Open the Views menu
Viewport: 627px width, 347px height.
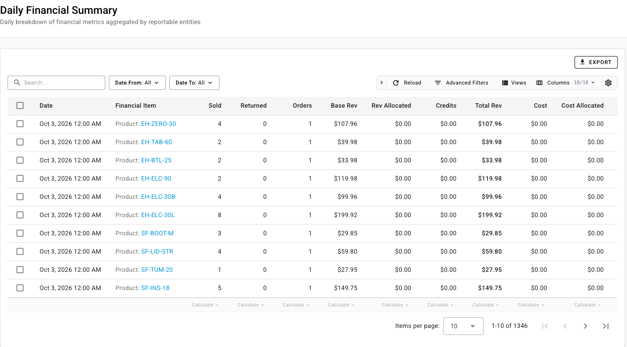pos(514,83)
